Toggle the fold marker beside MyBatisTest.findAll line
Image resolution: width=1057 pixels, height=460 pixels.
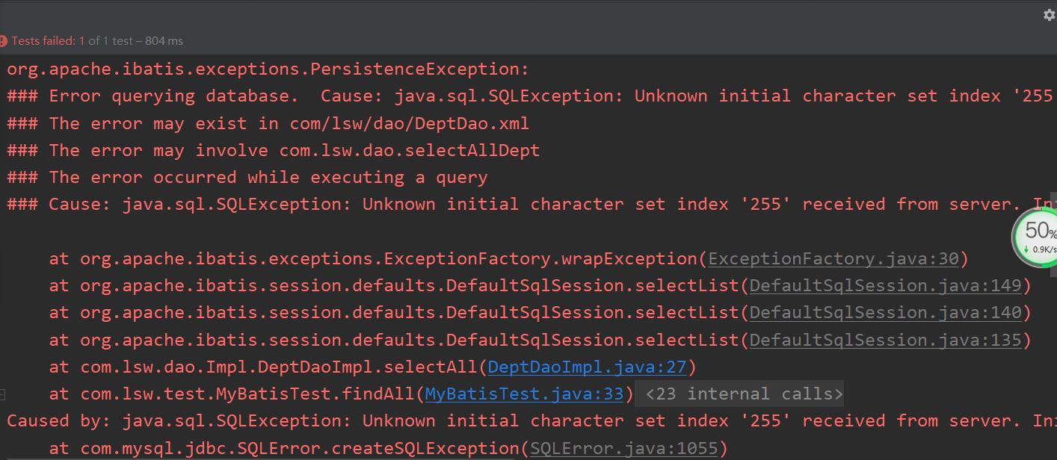pyautogui.click(x=3, y=394)
